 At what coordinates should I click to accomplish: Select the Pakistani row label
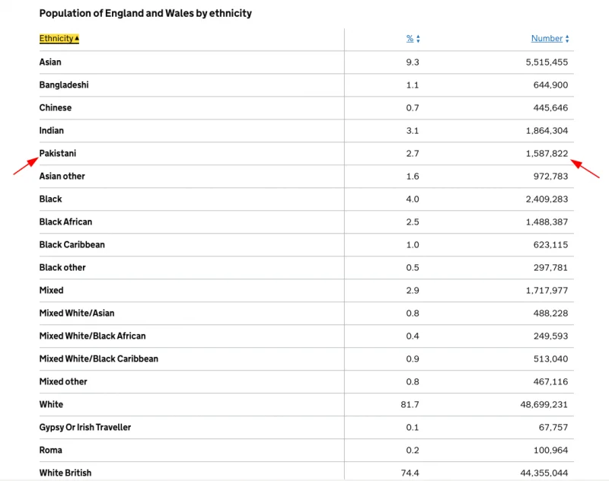58,154
